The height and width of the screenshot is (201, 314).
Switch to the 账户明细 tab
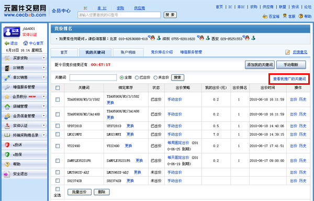pos(128,52)
